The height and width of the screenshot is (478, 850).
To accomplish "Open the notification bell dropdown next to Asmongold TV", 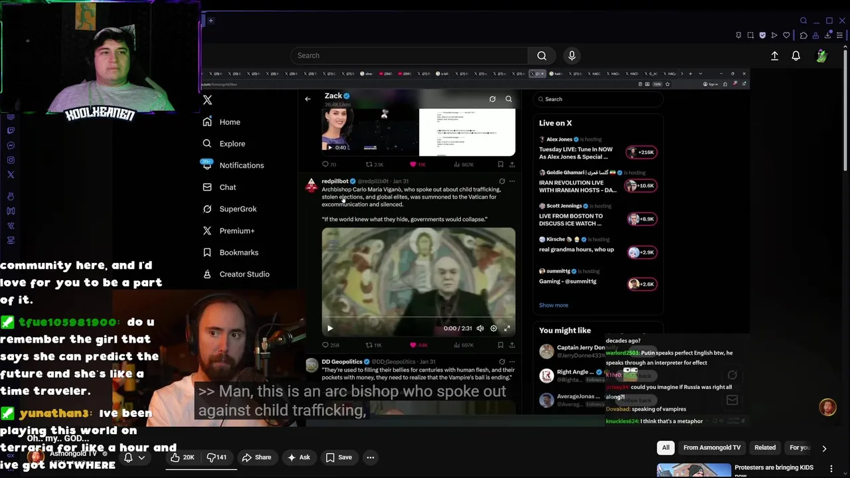I will click(x=134, y=457).
